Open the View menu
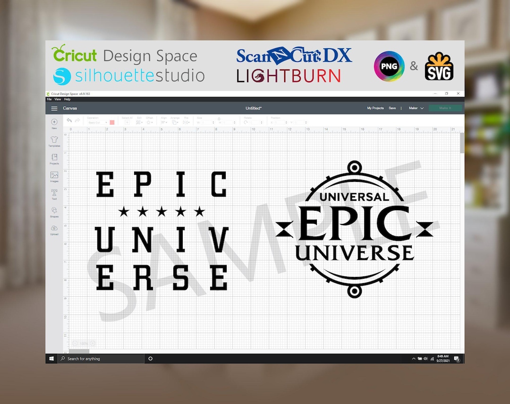Screen dimensions: 510x404 (57, 99)
